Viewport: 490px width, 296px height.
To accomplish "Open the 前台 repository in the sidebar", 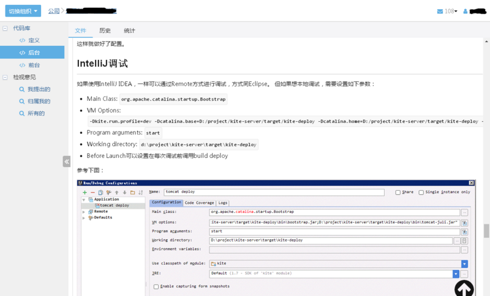I will click(x=29, y=65).
